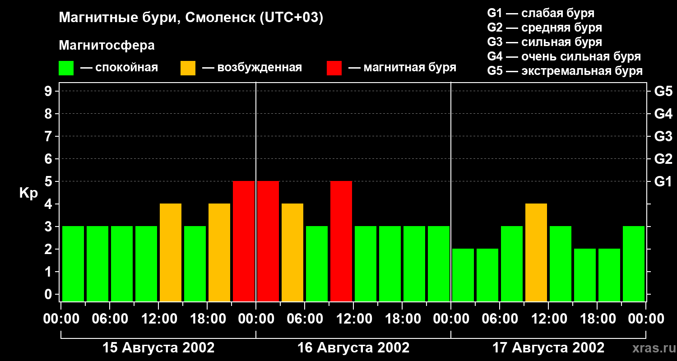Viewport: 677px width, 361px height.
Task: Click the orange bar for 17 Августа 09:00–12:00
Action: [x=536, y=252]
